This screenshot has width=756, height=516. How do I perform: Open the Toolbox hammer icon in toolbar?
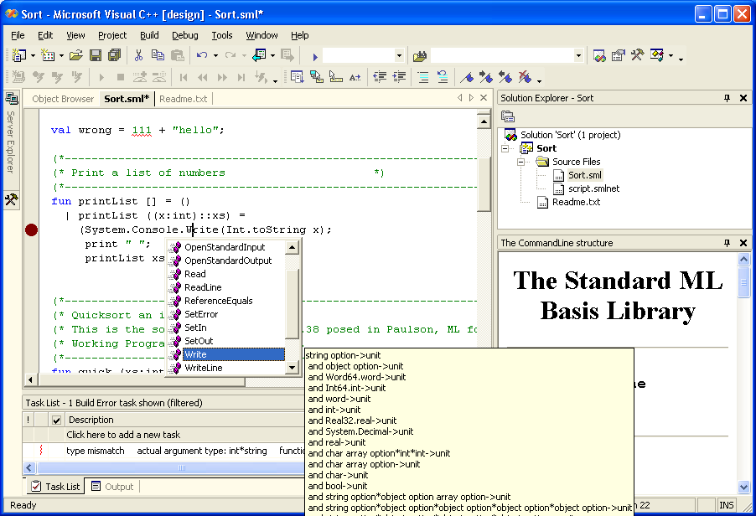638,55
